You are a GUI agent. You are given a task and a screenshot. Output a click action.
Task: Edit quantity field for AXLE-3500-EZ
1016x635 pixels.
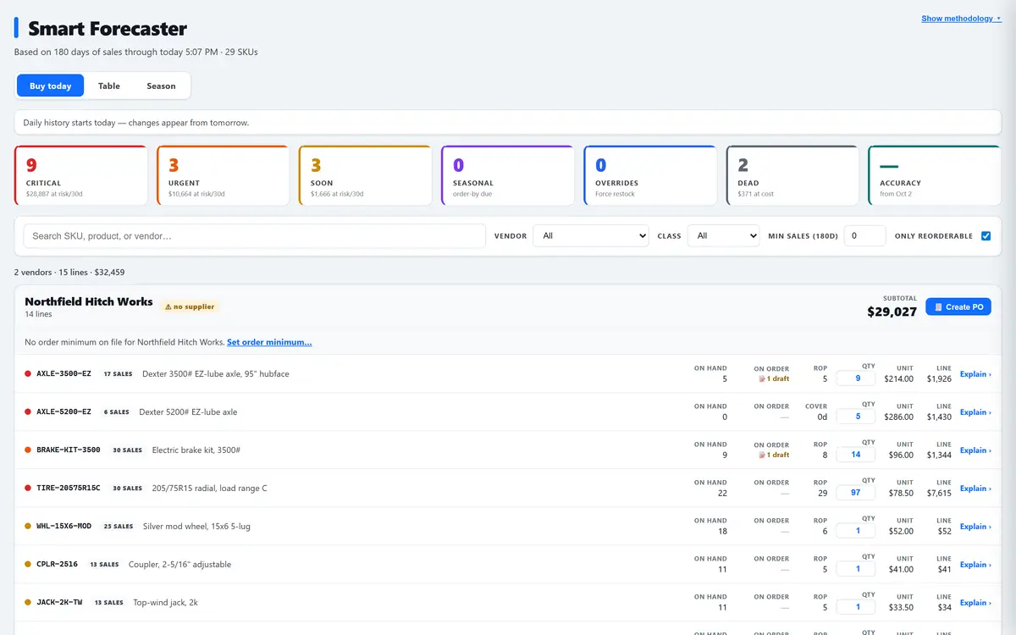coord(855,378)
